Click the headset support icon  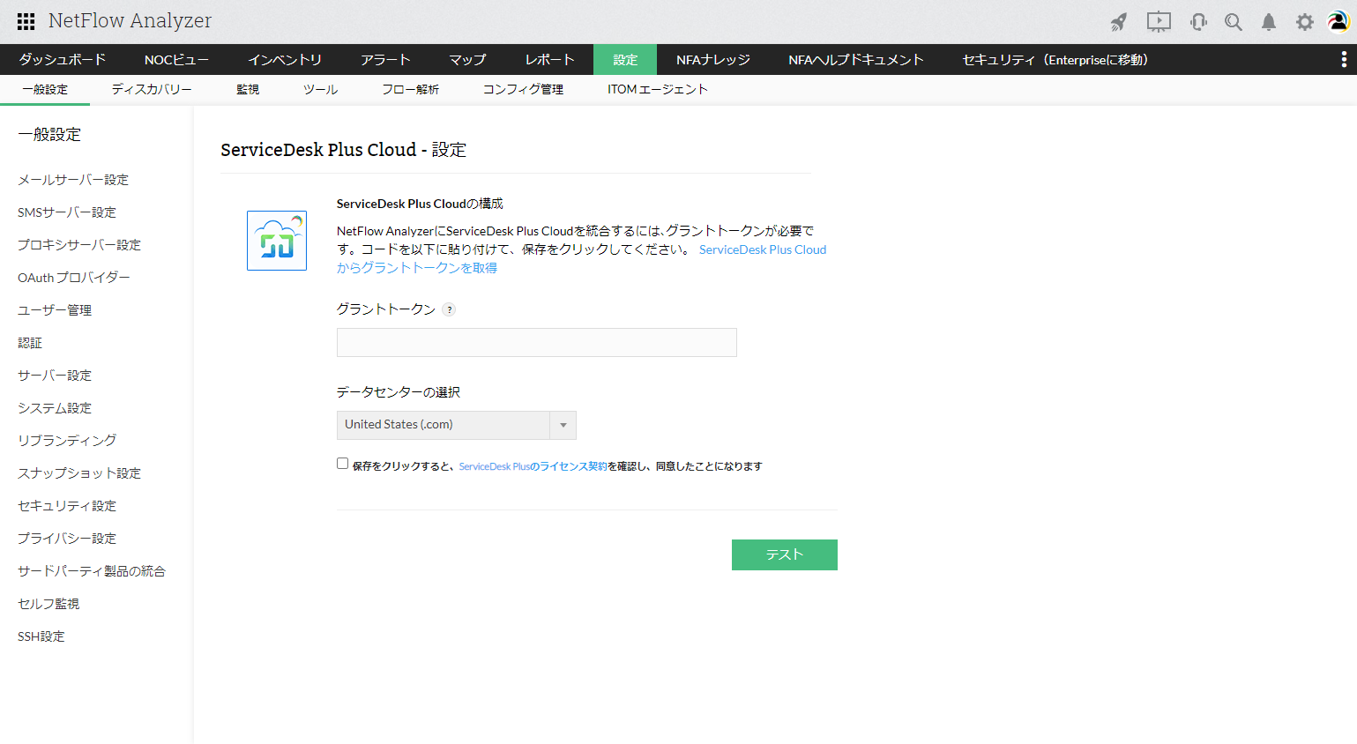[1198, 22]
